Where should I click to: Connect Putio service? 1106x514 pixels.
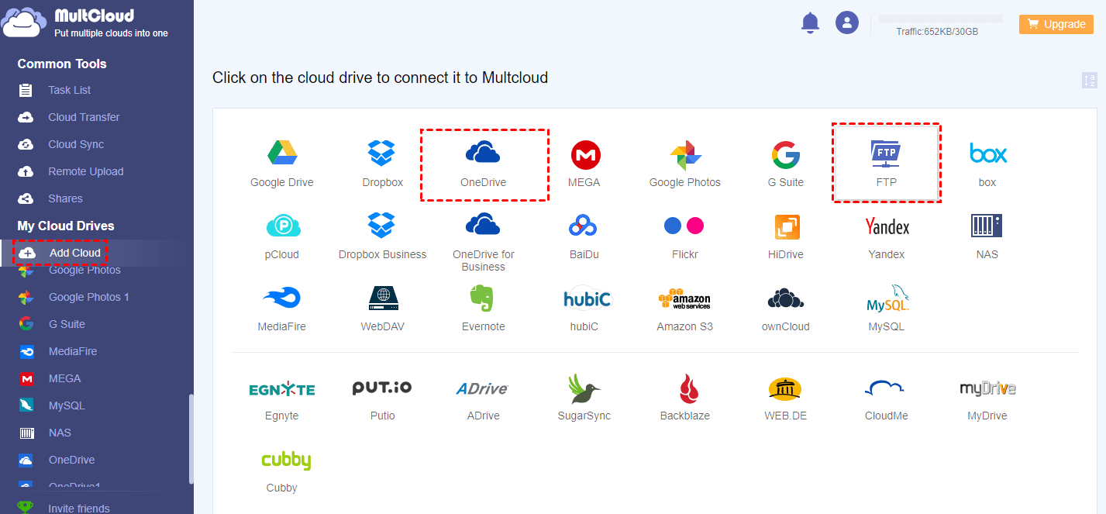(x=382, y=388)
